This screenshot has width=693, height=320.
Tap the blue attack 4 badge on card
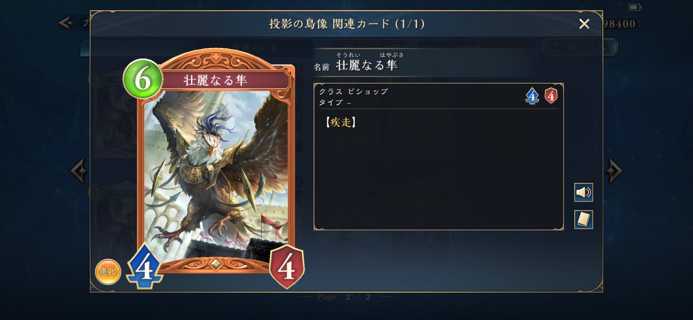pyautogui.click(x=144, y=266)
